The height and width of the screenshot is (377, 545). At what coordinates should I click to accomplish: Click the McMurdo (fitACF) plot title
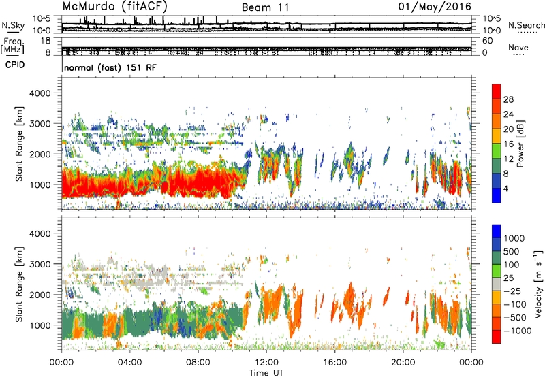[115, 7]
